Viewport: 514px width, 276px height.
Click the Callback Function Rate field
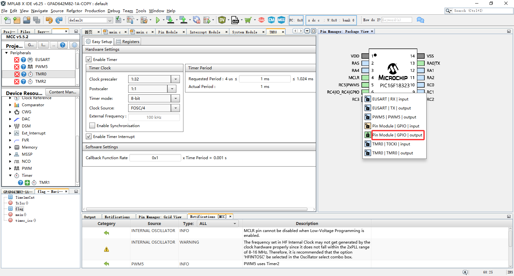[x=155, y=158]
